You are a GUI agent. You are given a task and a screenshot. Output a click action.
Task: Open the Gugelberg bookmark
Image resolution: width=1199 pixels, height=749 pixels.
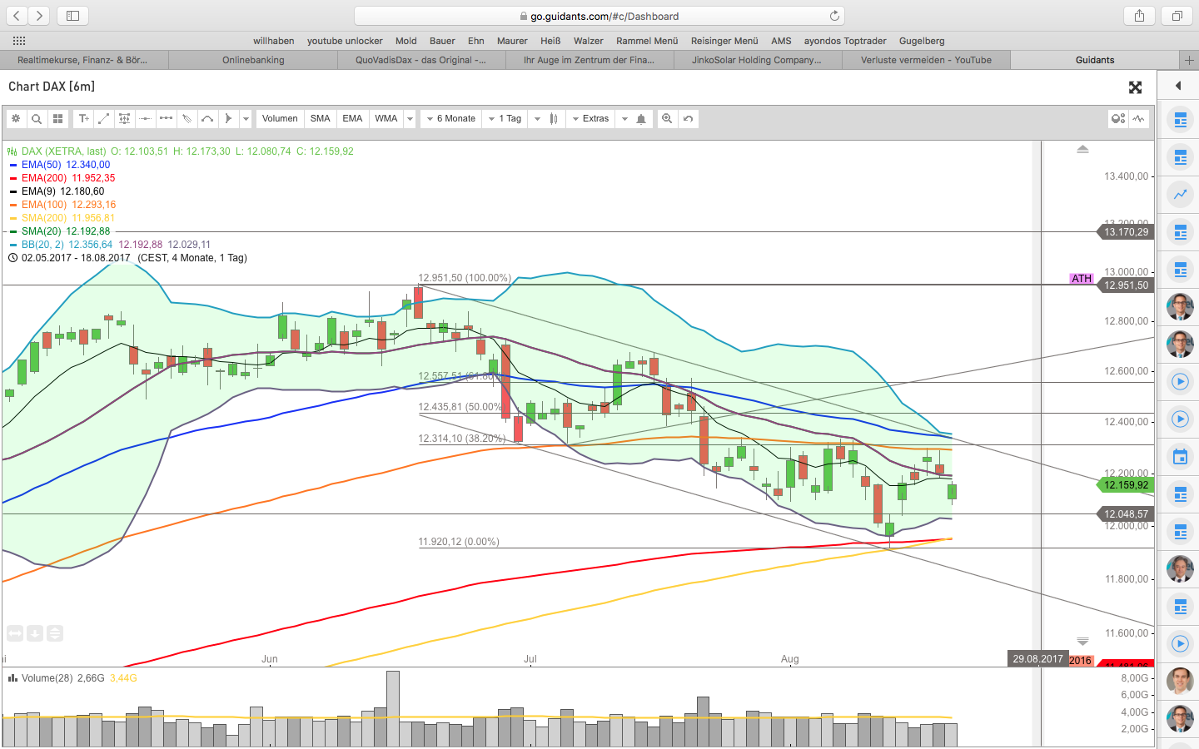[x=922, y=41]
